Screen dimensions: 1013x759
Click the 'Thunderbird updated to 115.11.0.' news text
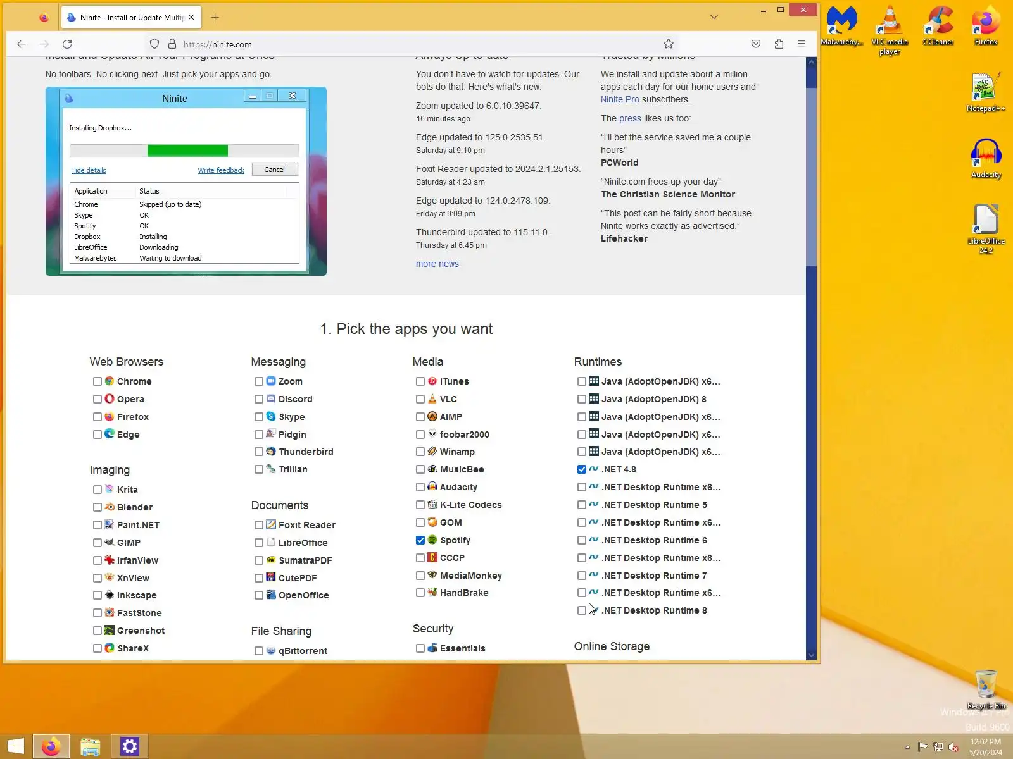(x=483, y=232)
